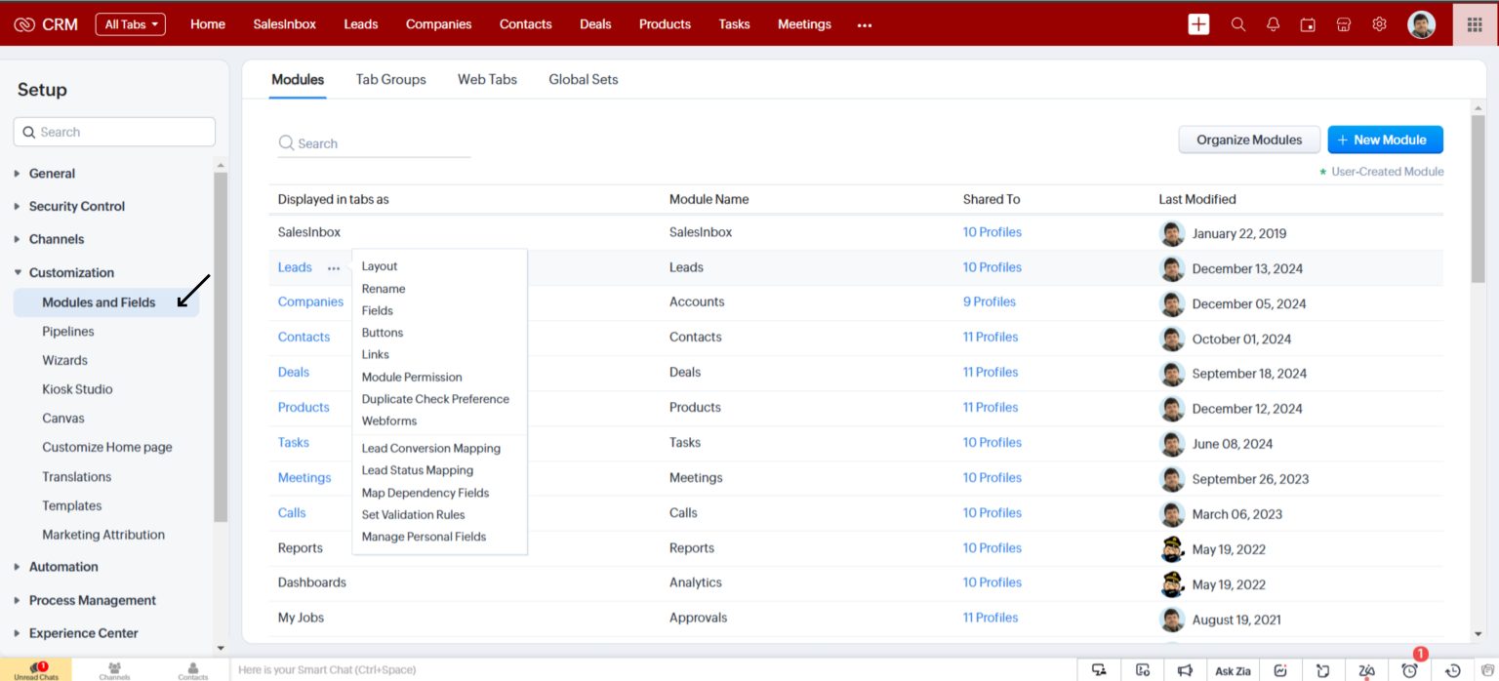
Task: Click the faded gamescope icon at bottom-right corner
Action: point(1488,670)
